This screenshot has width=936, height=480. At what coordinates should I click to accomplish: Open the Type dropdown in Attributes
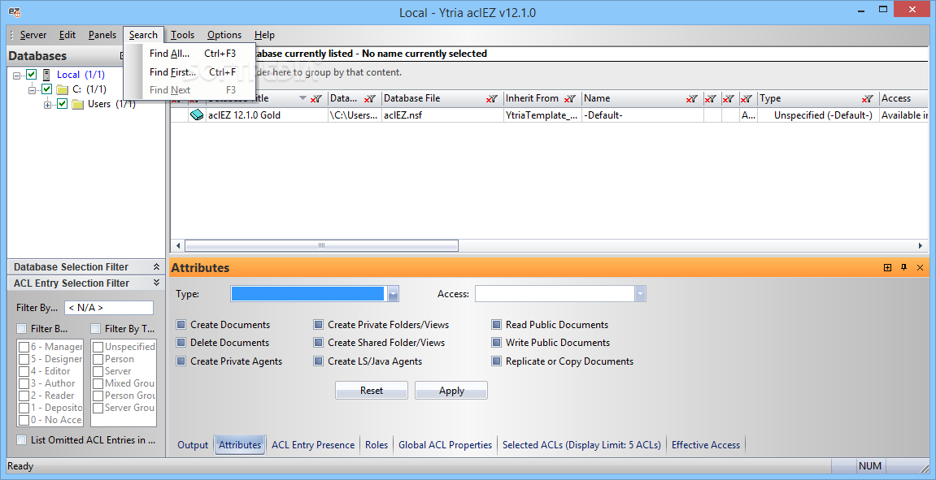tap(393, 294)
